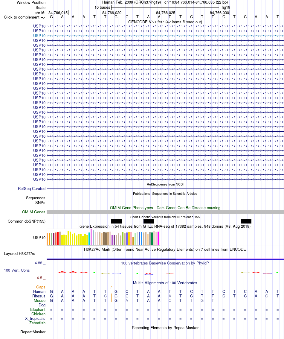Click the '10 bases' scale bar label

pyautogui.click(x=102, y=7)
